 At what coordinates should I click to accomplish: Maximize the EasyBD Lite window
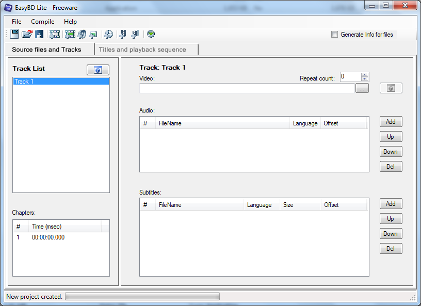(386, 5)
